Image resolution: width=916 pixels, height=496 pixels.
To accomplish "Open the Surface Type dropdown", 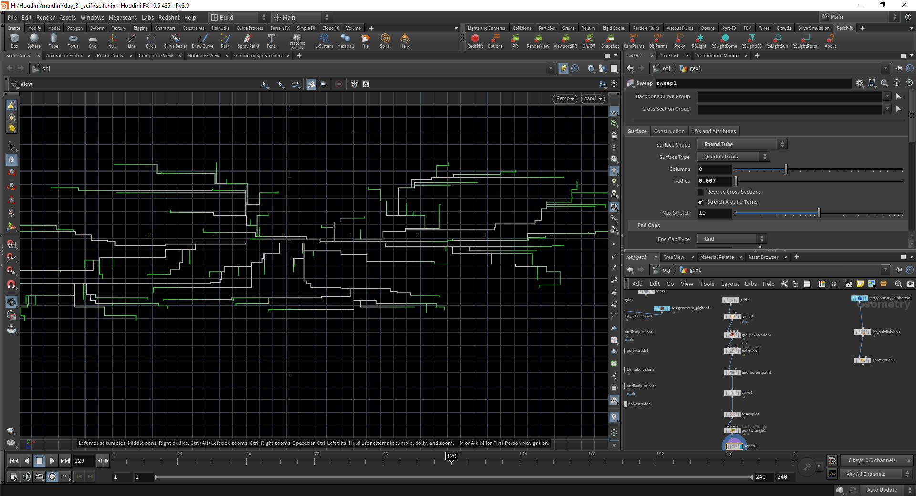I will pyautogui.click(x=733, y=157).
